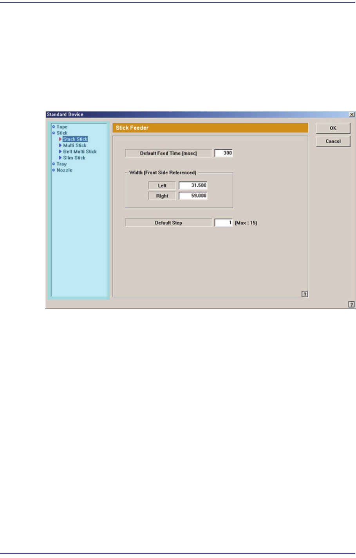Open the Slim Stick item

74,158
